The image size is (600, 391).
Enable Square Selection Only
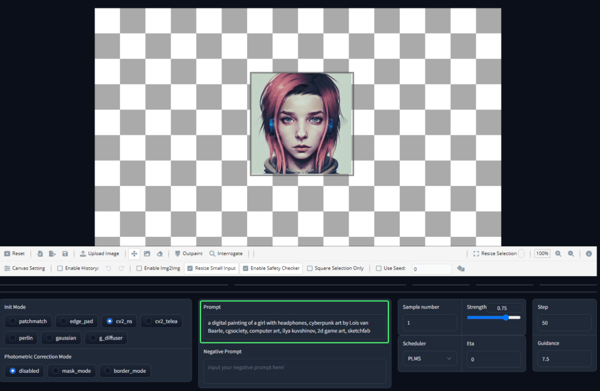click(310, 268)
